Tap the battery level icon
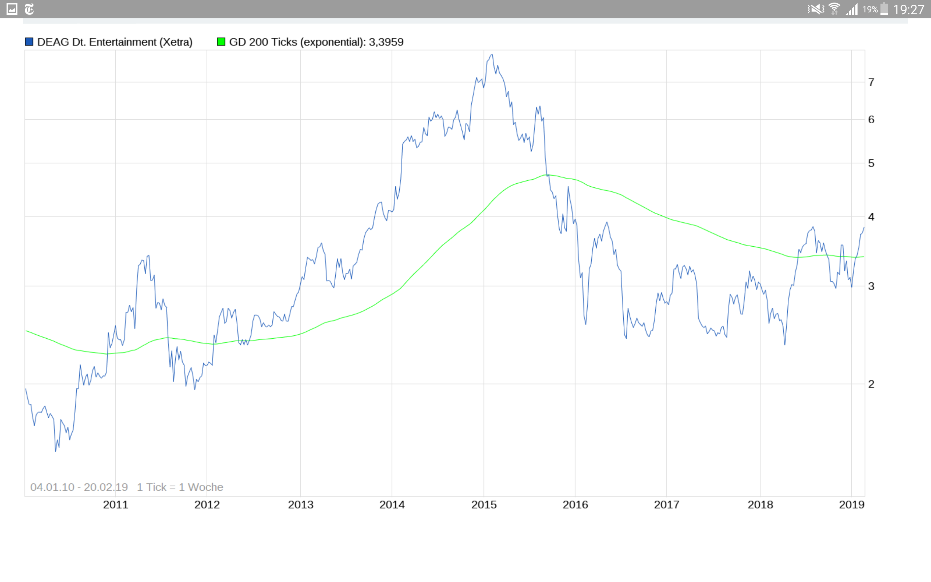 pyautogui.click(x=884, y=9)
